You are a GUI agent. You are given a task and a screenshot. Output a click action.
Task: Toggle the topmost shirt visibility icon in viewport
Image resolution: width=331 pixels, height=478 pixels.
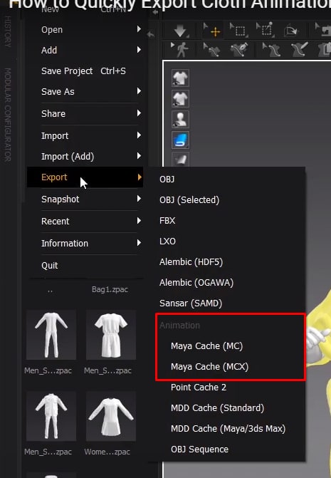pos(180,78)
